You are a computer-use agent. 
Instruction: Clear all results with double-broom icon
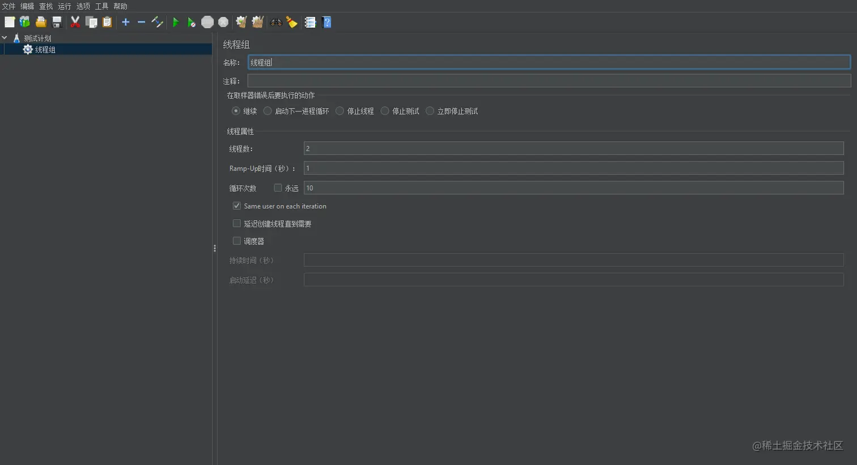tap(258, 22)
